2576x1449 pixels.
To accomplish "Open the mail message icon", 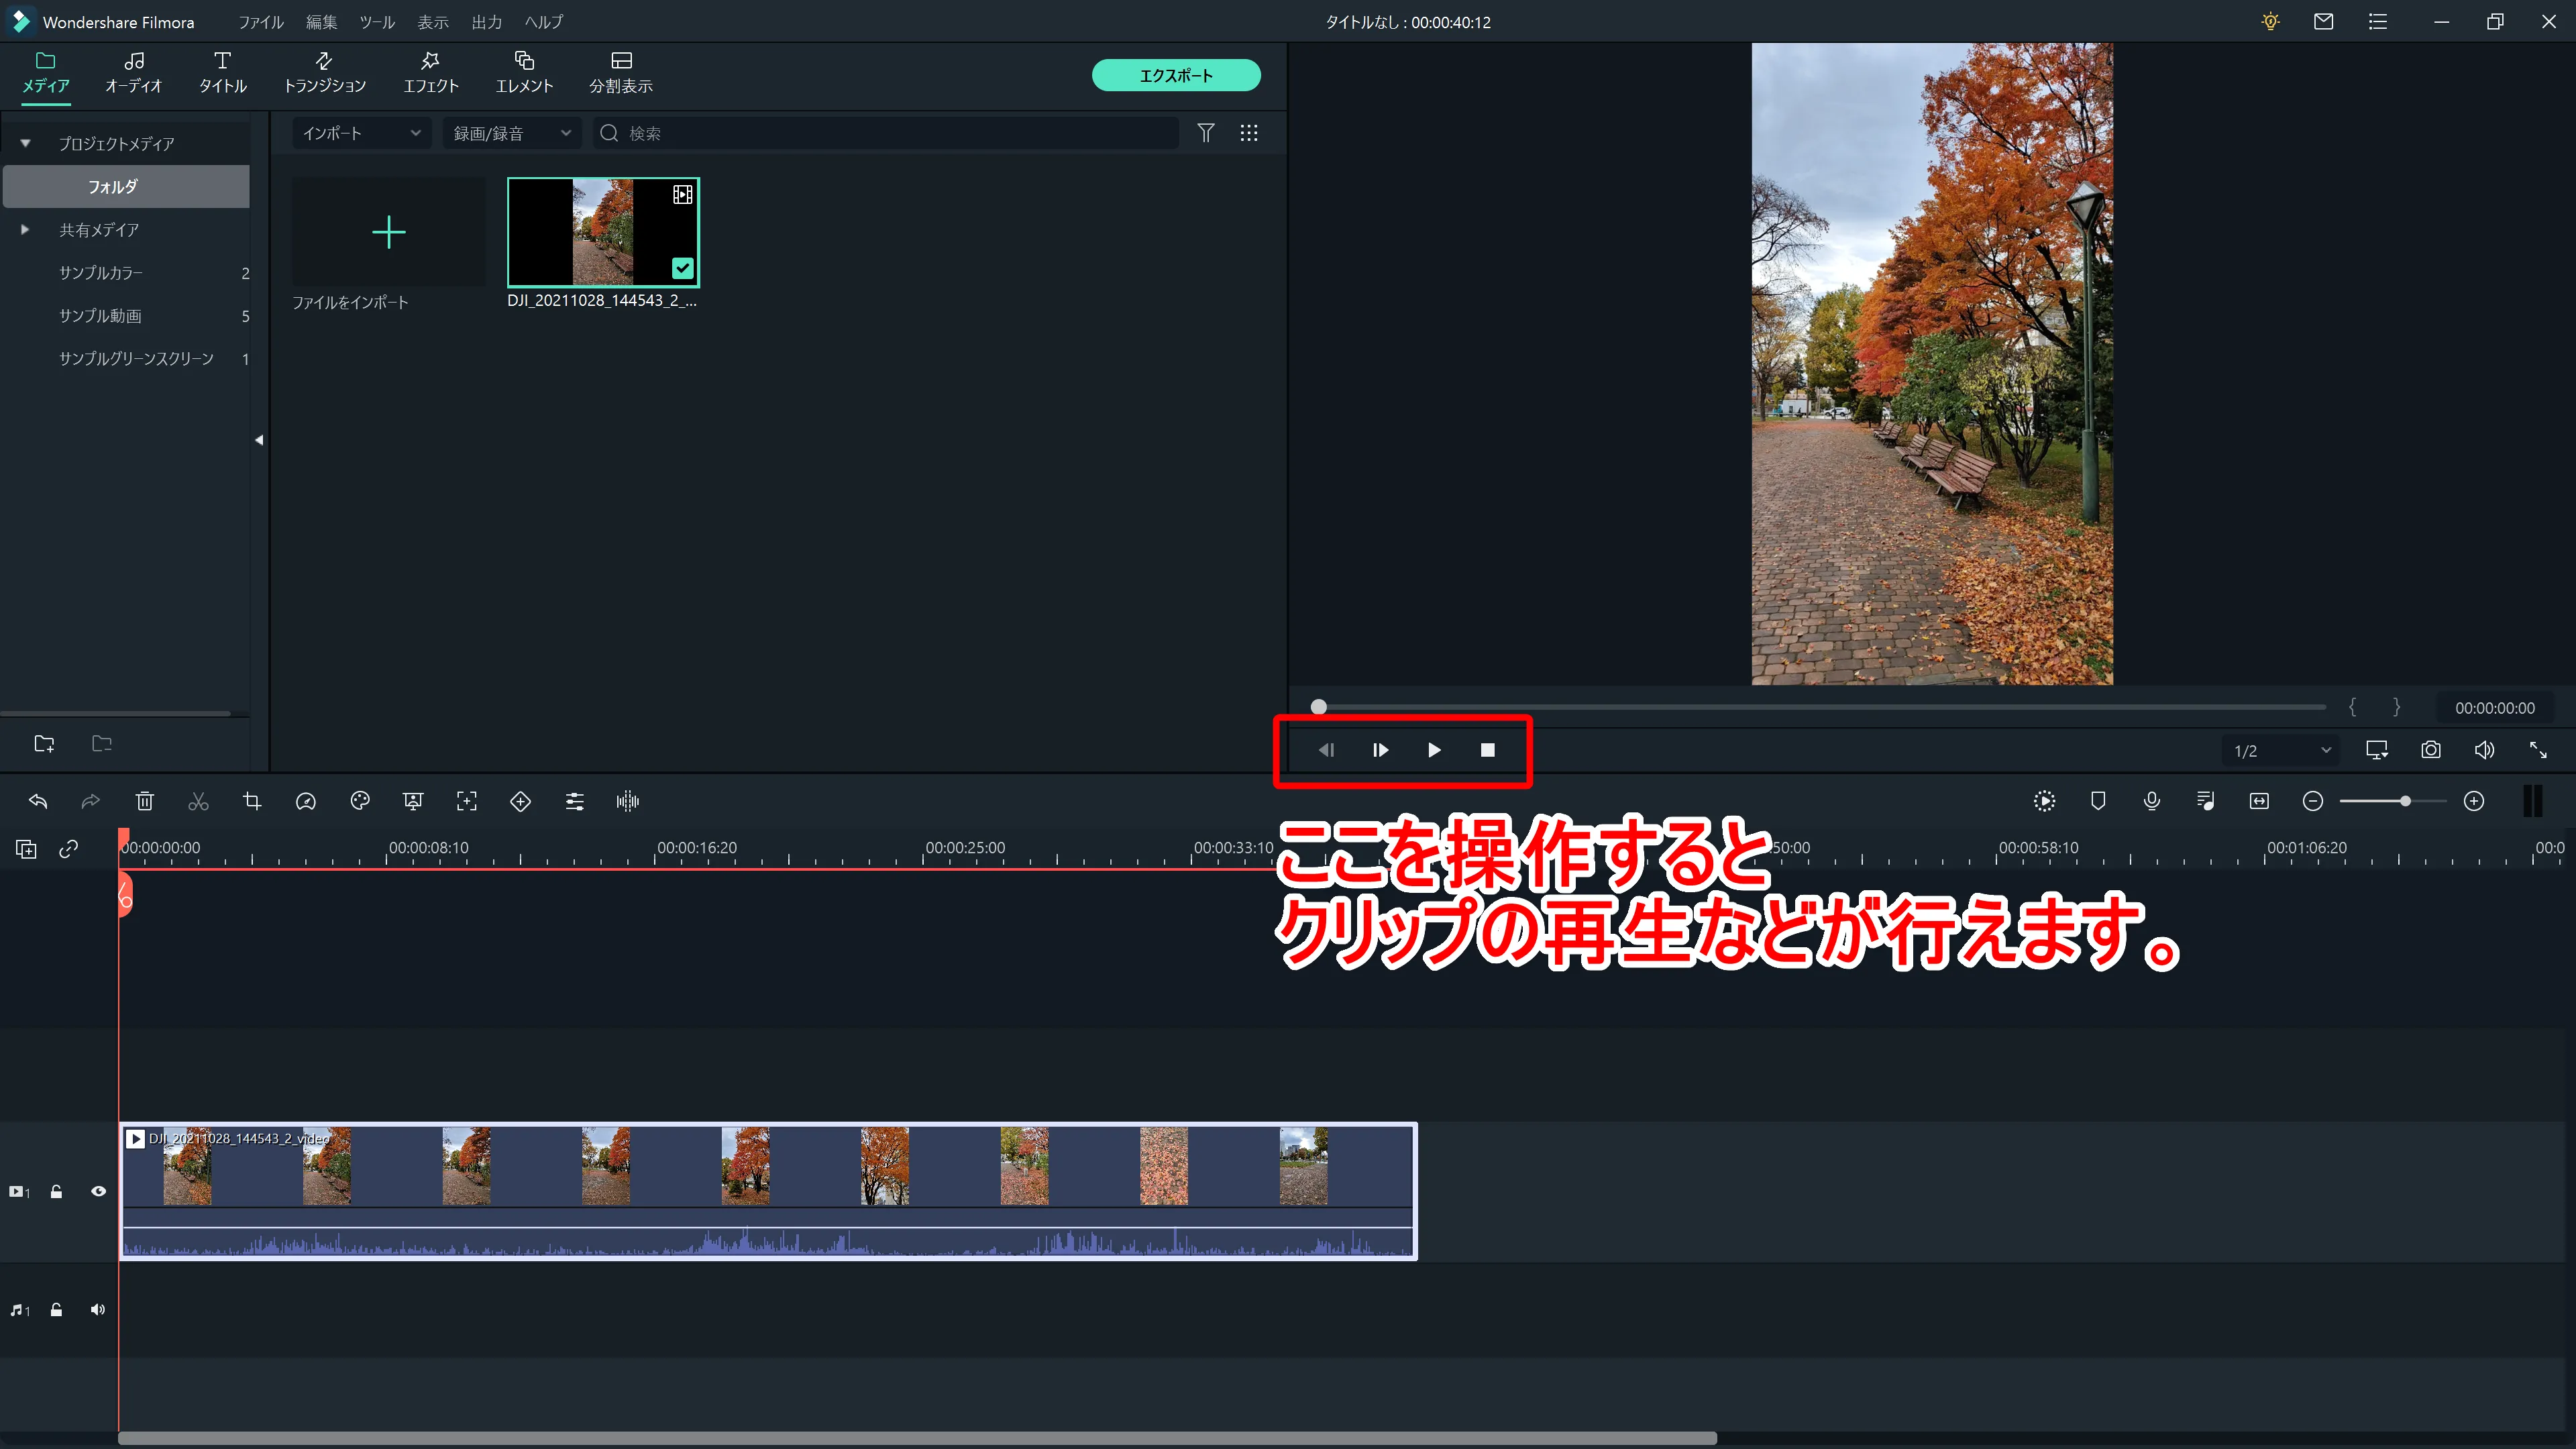I will 2324,21.
